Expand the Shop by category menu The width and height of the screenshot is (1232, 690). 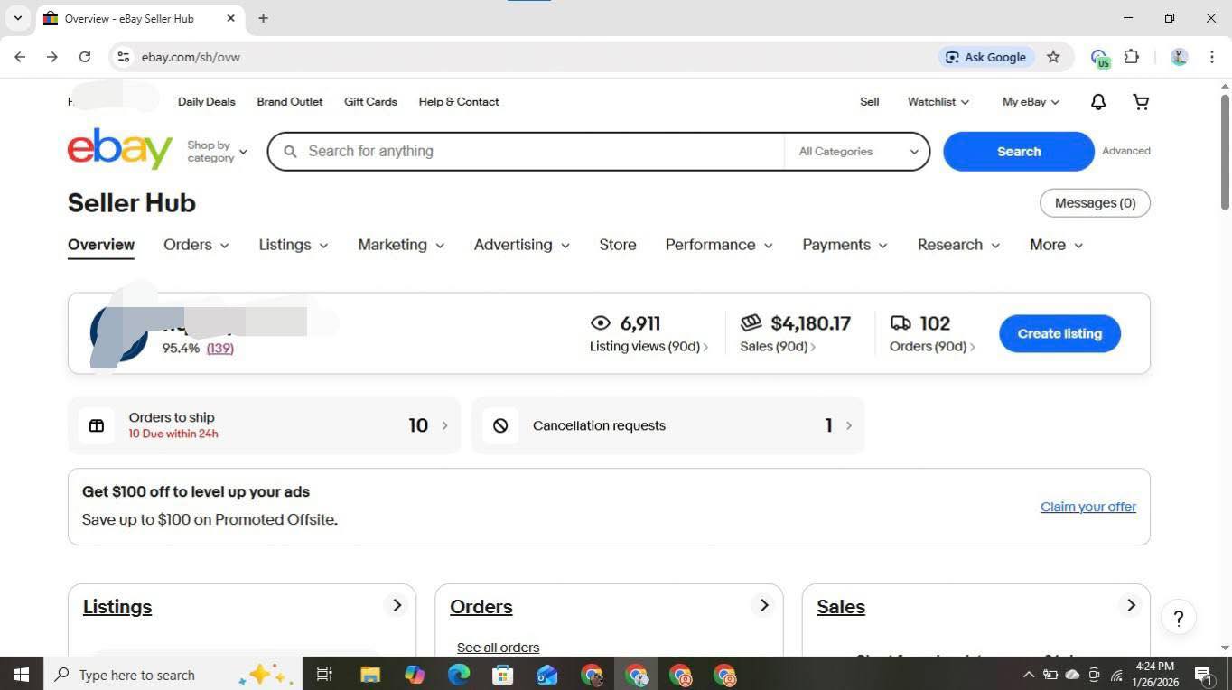pyautogui.click(x=217, y=151)
